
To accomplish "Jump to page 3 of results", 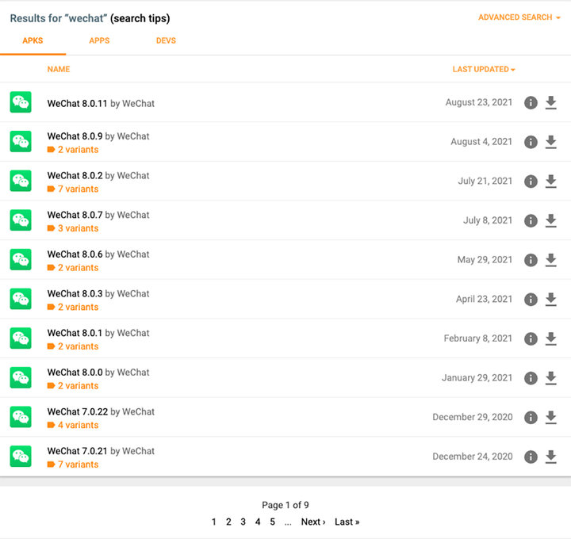I will click(x=243, y=522).
